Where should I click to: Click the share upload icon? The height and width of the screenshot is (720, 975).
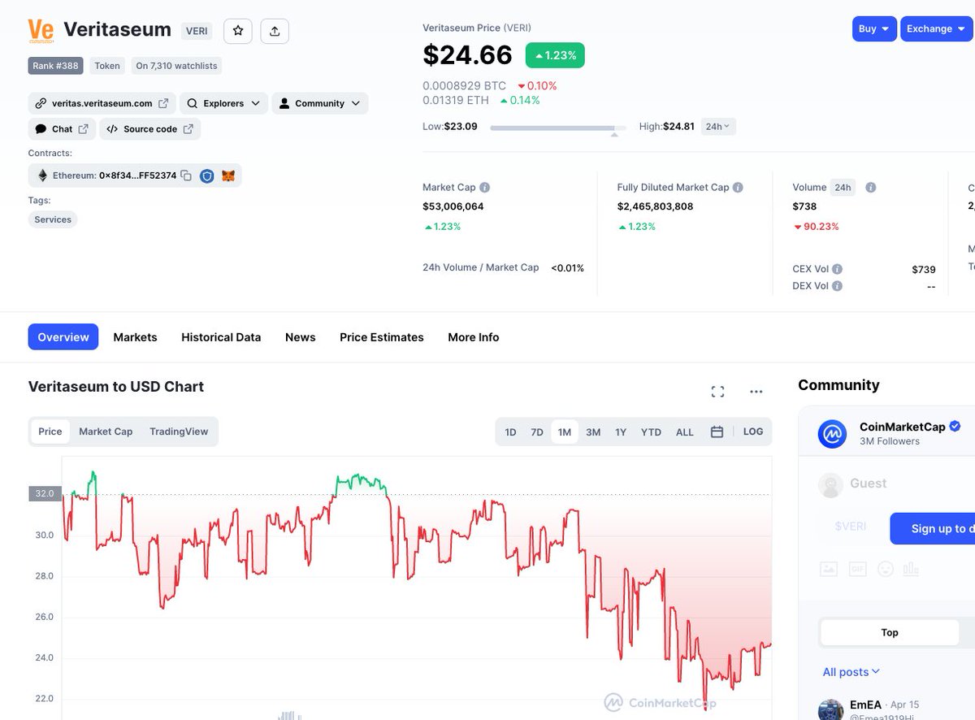click(x=275, y=31)
